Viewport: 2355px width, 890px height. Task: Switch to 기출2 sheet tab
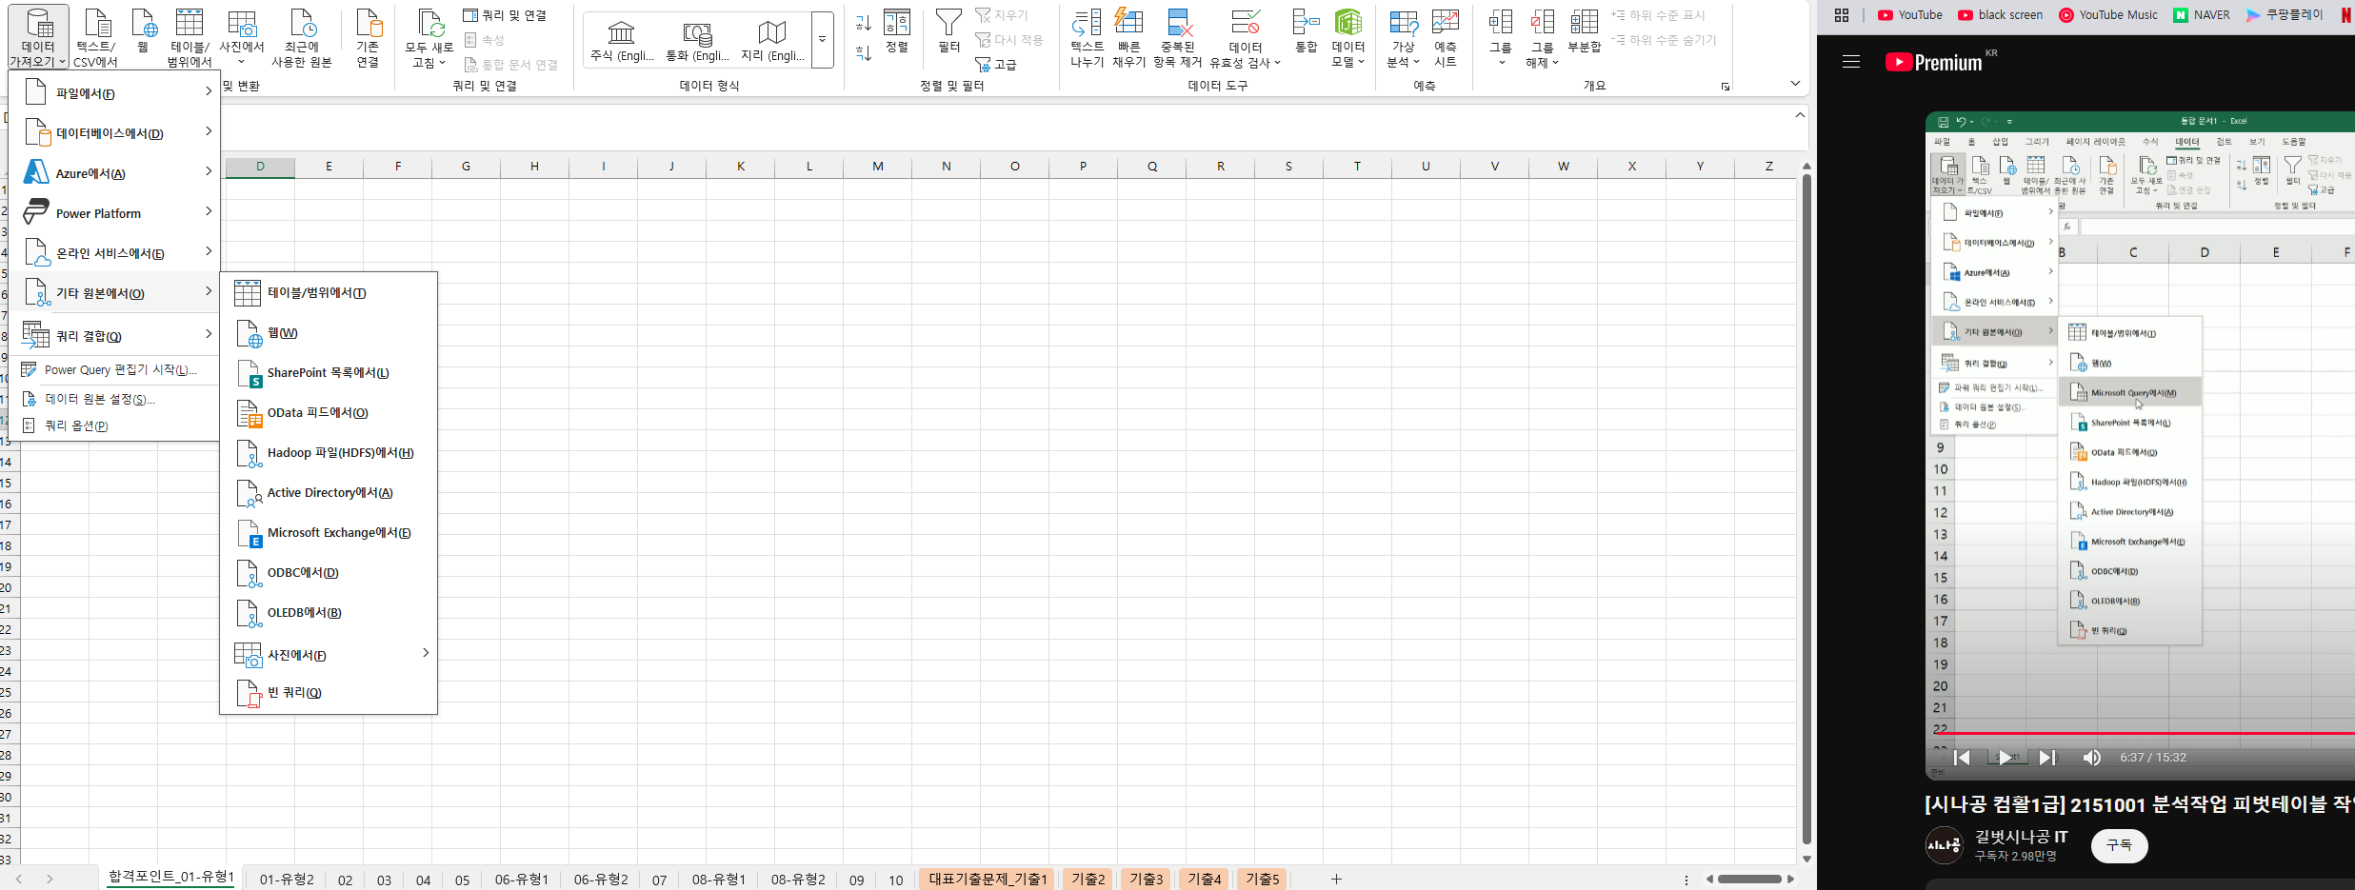[1088, 879]
